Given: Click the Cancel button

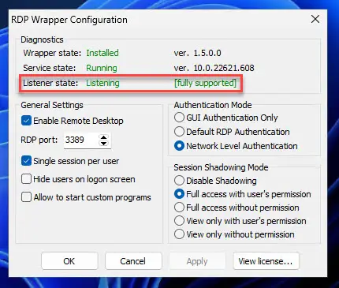Looking at the screenshot, I should (x=133, y=261).
